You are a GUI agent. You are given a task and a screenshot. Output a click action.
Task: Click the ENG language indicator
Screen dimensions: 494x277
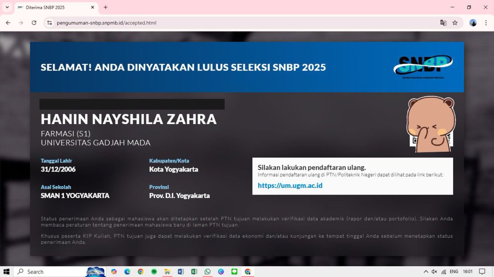tap(454, 272)
